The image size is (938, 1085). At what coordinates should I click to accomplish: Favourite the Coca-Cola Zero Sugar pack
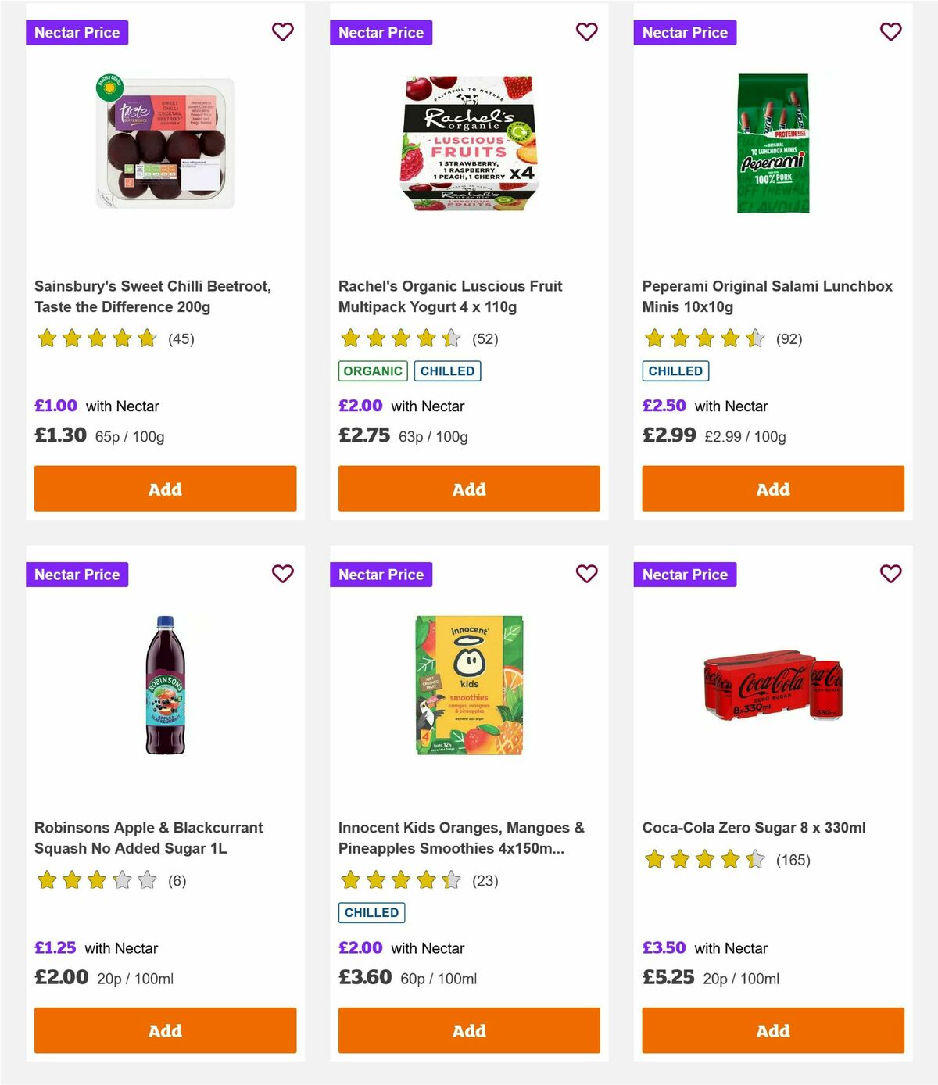click(x=890, y=574)
